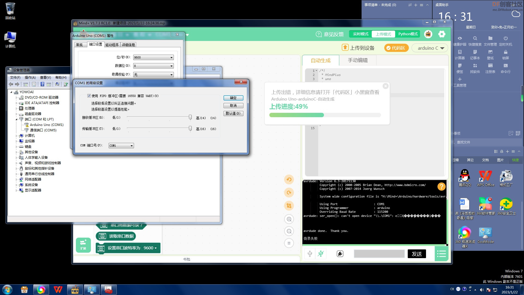This screenshot has width=524, height=295.
Task: Click Device Manager update driver toolbar icon
Action: point(66,84)
